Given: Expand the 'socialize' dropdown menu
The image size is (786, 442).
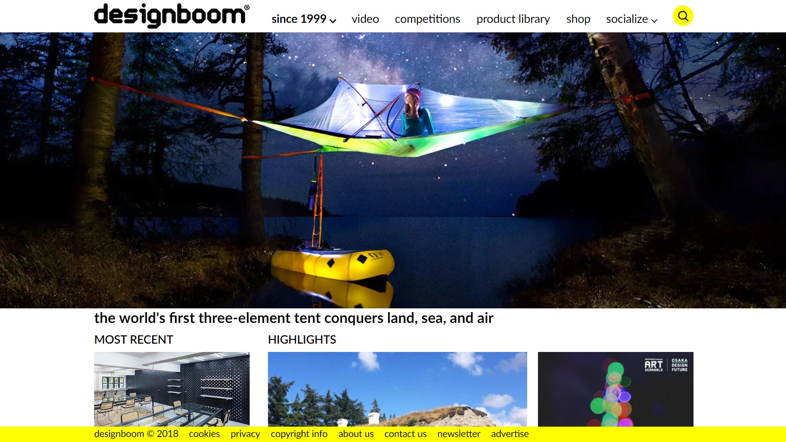Looking at the screenshot, I should coord(632,19).
